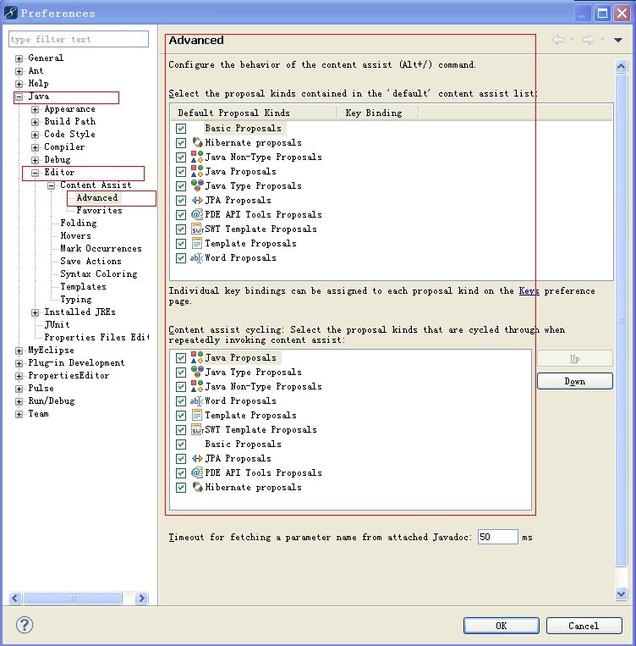Collapse the Java tree node
Viewport: 636px width, 646px height.
point(19,97)
